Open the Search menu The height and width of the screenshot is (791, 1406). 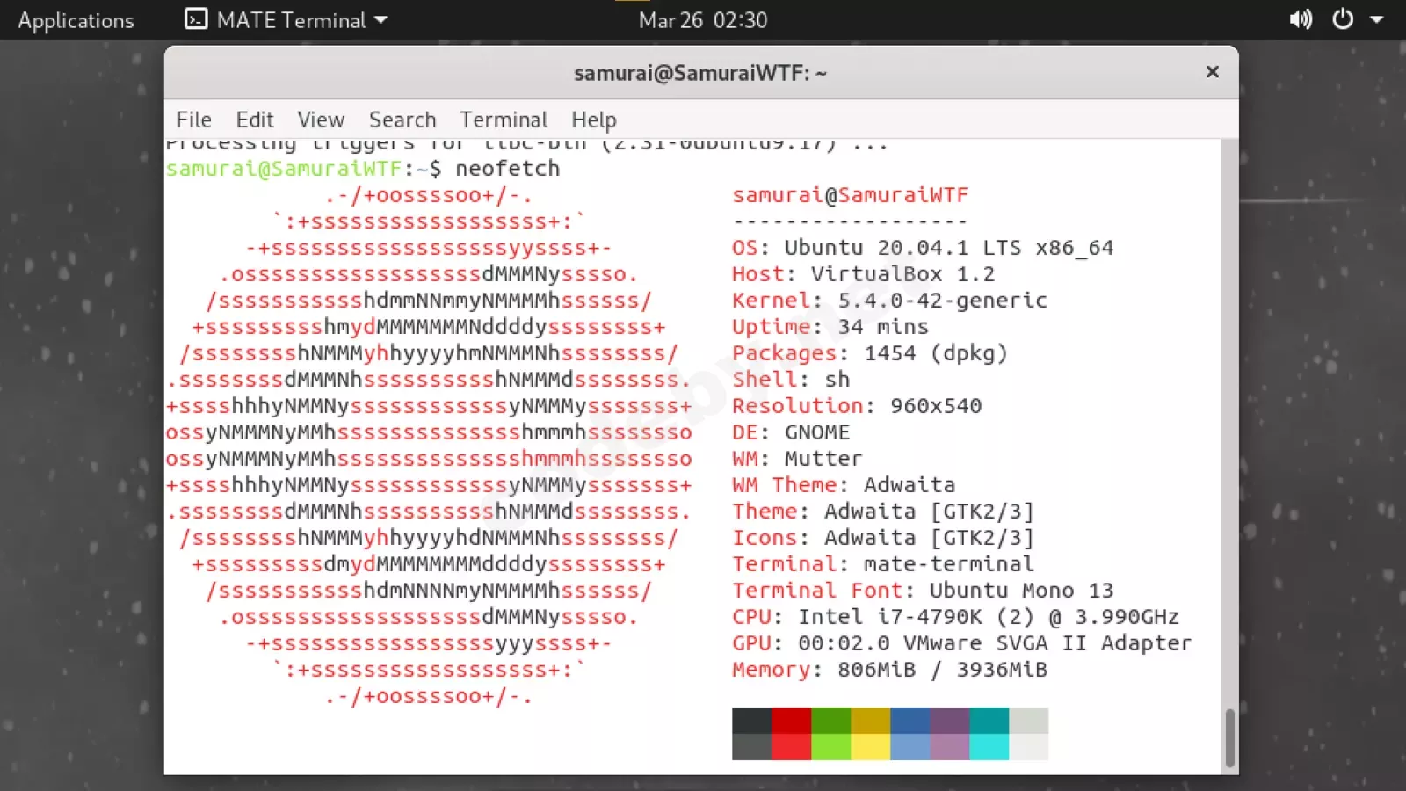pos(402,120)
